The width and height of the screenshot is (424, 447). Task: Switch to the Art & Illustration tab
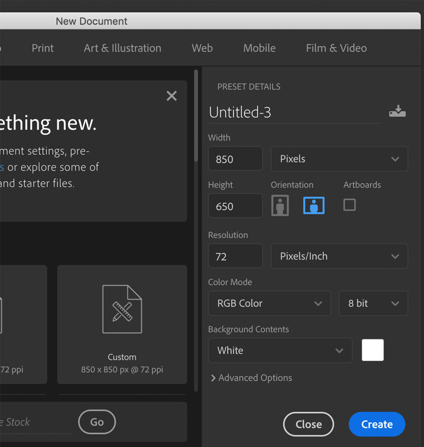(122, 48)
